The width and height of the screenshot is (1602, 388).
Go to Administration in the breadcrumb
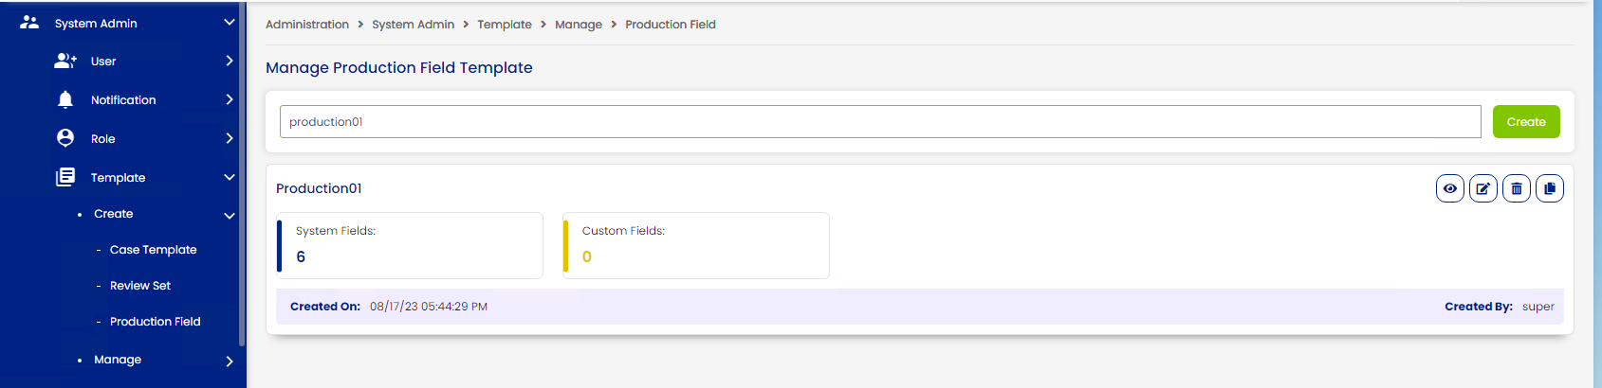pyautogui.click(x=307, y=25)
